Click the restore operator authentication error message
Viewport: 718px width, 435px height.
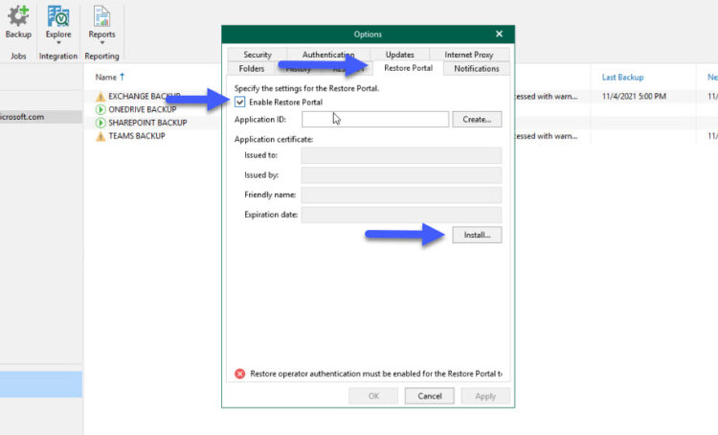[x=376, y=374]
